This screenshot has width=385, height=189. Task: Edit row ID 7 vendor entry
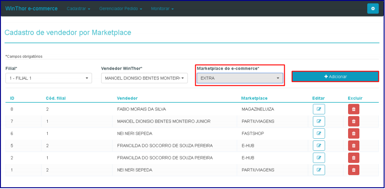tap(319, 121)
